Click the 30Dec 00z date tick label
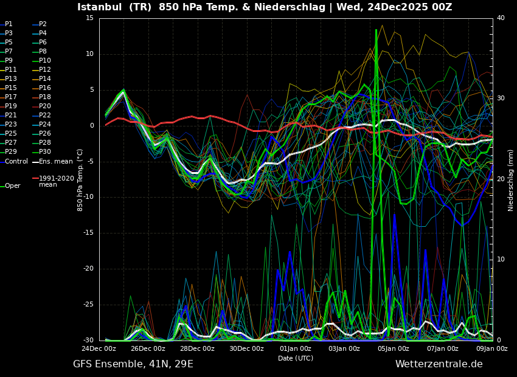This screenshot has height=377, width=517. (246, 348)
